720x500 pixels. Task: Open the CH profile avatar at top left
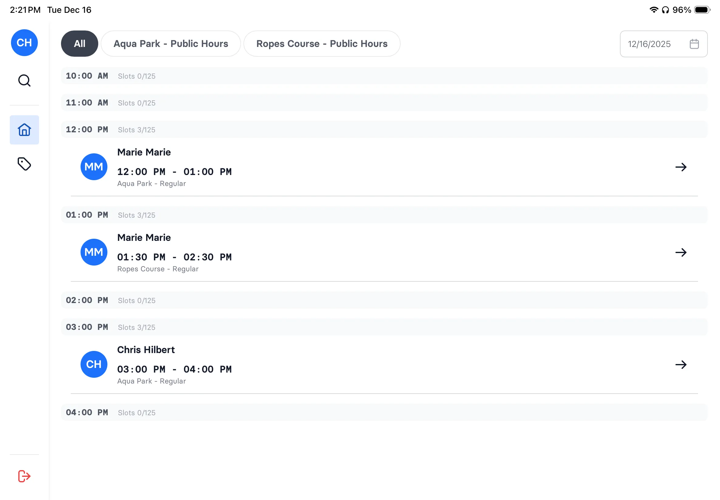pos(24,43)
